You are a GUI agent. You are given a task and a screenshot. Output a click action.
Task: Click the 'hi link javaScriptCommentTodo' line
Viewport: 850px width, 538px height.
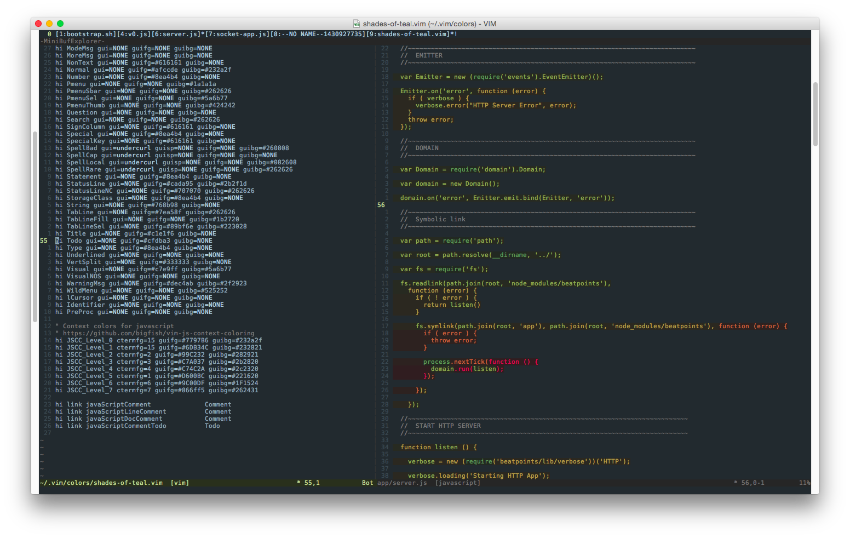tap(137, 426)
